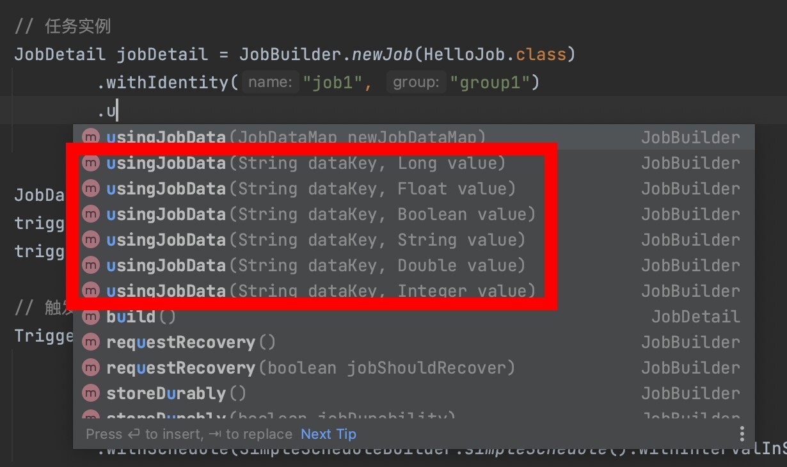The image size is (787, 467).
Task: Select usingJobData with JobDataMap parameter
Action: coord(296,137)
